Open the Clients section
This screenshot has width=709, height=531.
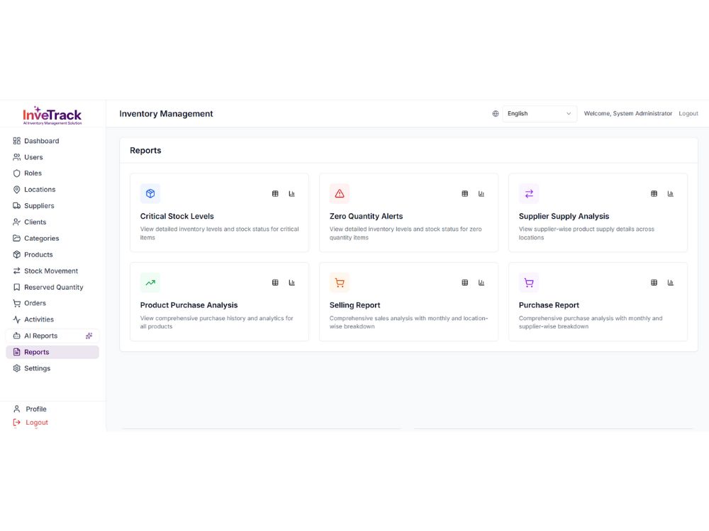click(x=52, y=222)
